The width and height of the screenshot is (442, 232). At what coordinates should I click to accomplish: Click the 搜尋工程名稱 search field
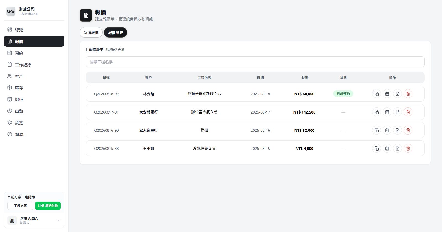(x=255, y=62)
